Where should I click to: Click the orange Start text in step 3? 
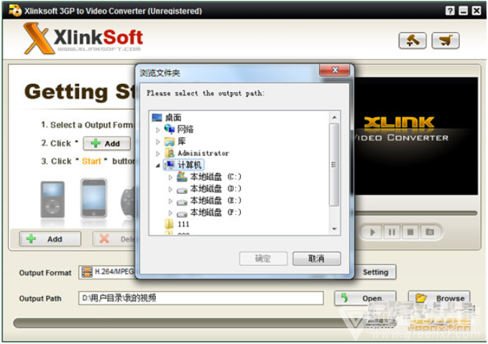pyautogui.click(x=91, y=161)
